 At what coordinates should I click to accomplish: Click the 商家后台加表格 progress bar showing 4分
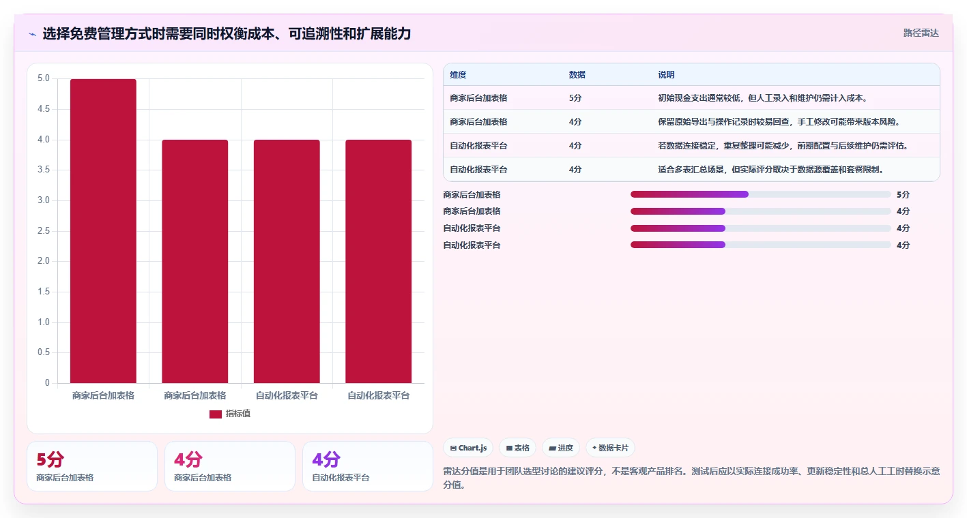pyautogui.click(x=761, y=211)
